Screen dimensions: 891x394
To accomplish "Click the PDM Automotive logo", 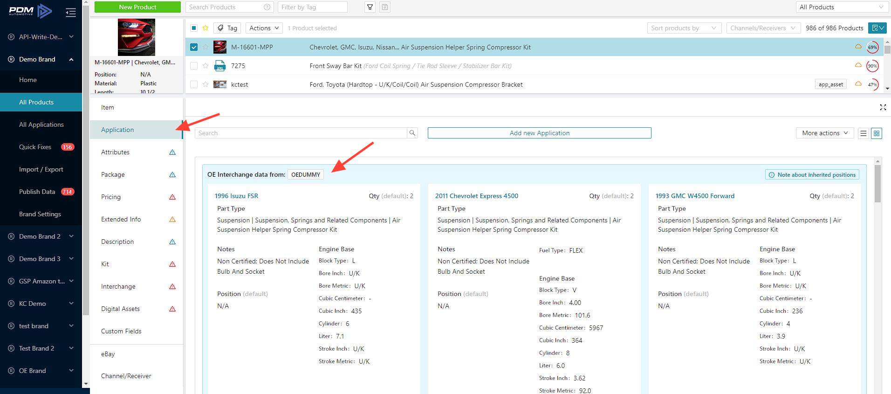I will point(30,11).
